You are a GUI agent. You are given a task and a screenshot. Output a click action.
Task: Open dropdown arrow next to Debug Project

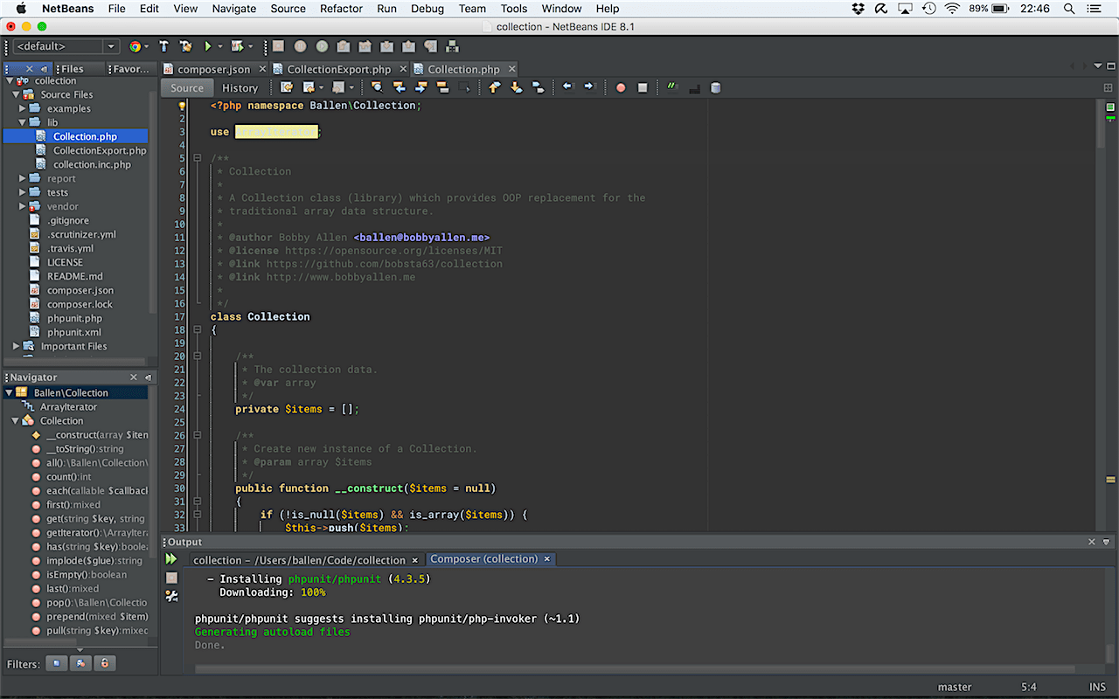(x=250, y=46)
